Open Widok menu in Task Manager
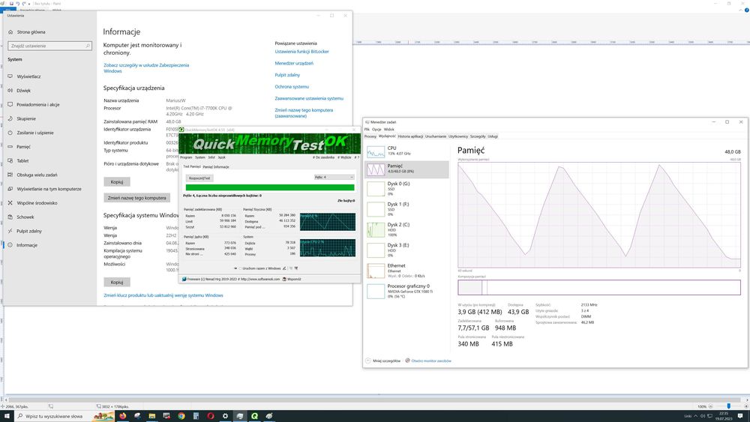750x422 pixels. tap(388, 129)
